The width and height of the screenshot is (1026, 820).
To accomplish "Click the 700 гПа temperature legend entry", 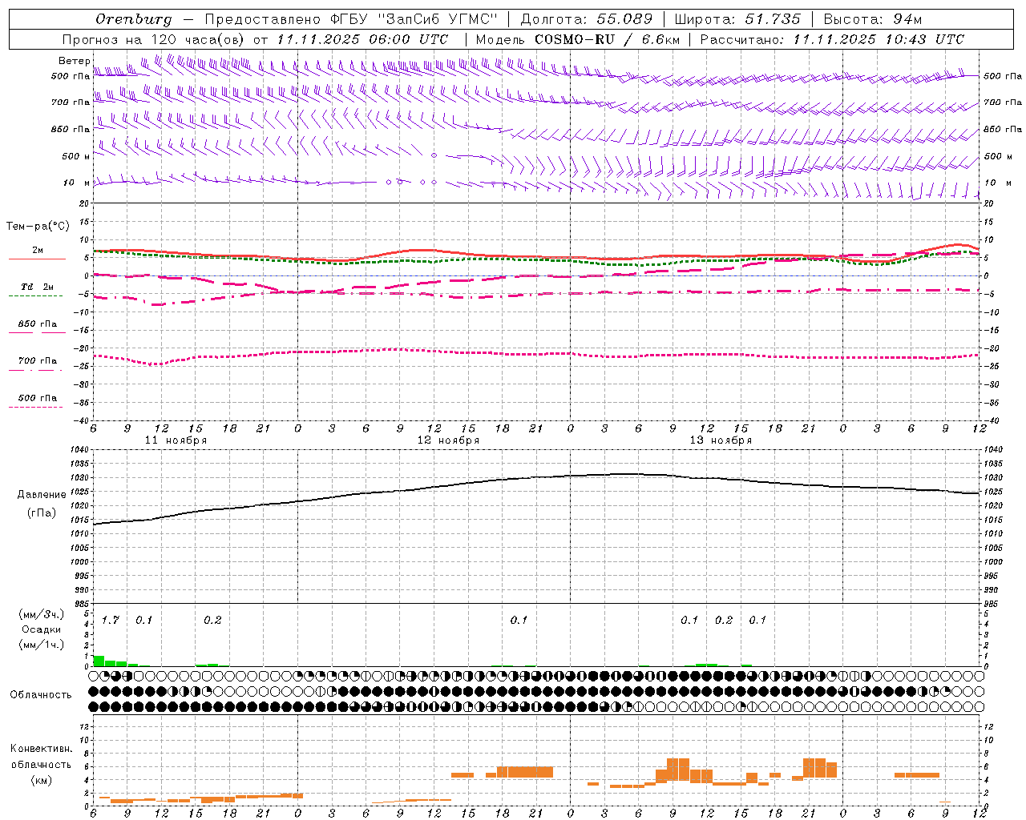I will (x=37, y=360).
